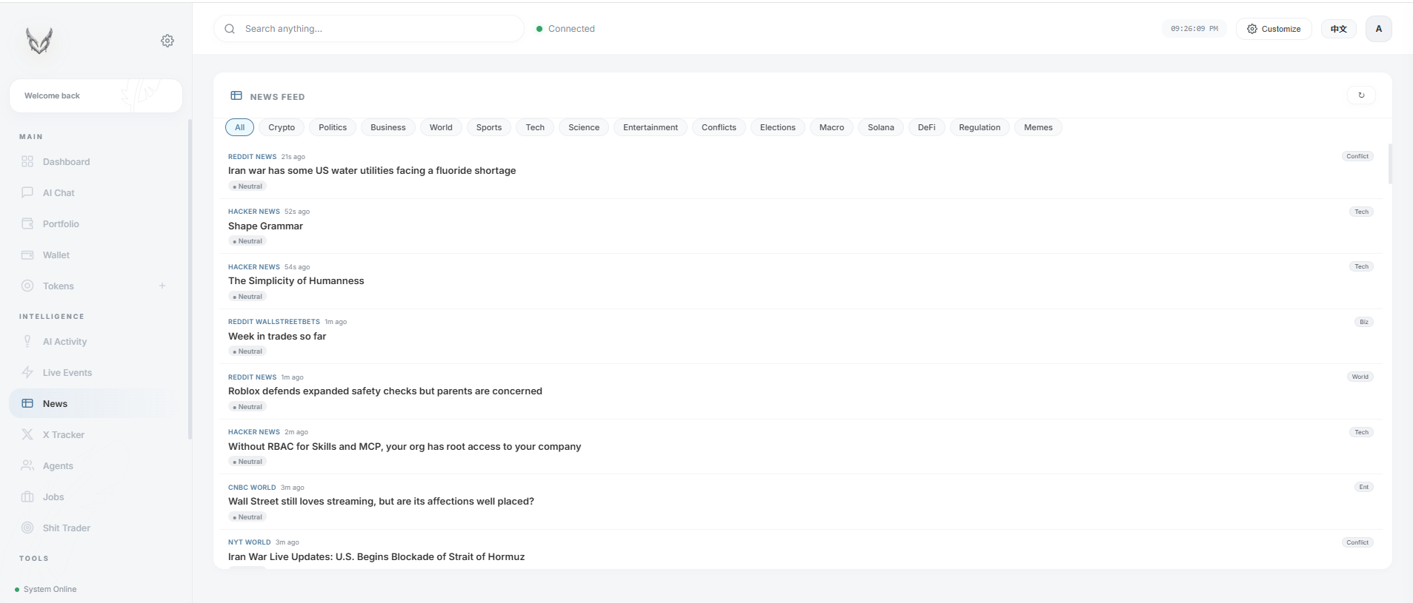This screenshot has width=1413, height=603.
Task: Select the Memes filter chip
Action: pyautogui.click(x=1038, y=127)
